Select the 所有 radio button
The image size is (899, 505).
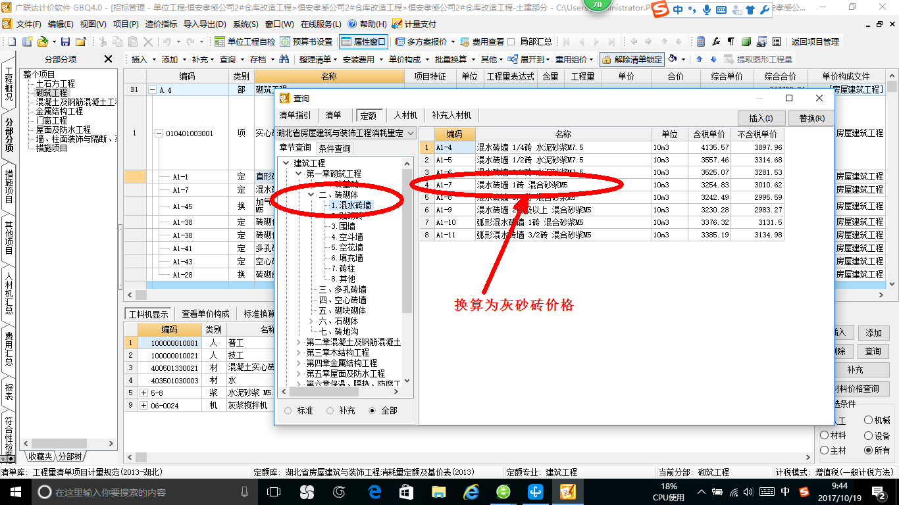[x=869, y=450]
